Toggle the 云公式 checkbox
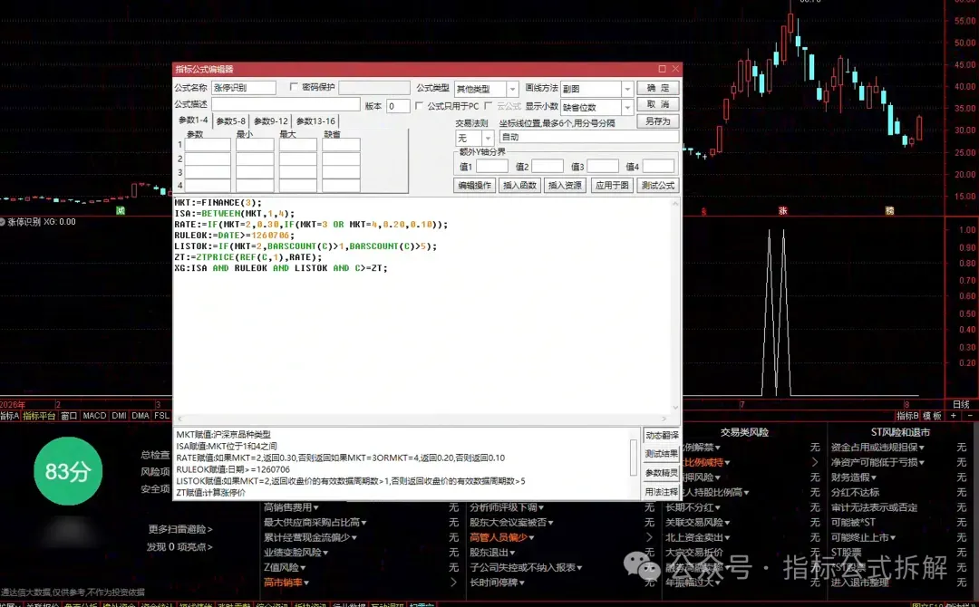The height and width of the screenshot is (607, 979). tap(489, 106)
